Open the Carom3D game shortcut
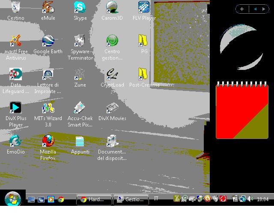This screenshot has width=274, height=217. [112, 8]
